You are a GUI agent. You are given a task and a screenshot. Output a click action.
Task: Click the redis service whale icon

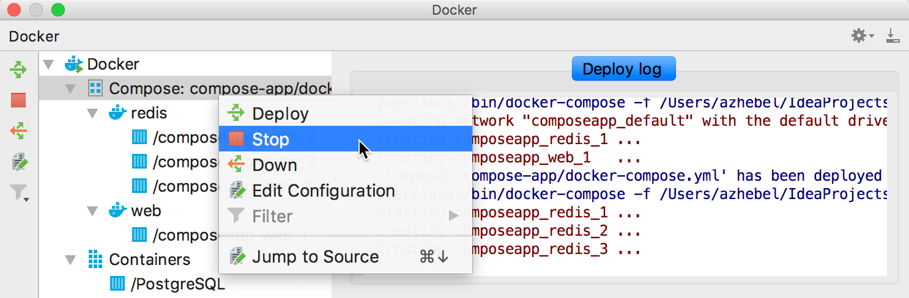tap(117, 113)
